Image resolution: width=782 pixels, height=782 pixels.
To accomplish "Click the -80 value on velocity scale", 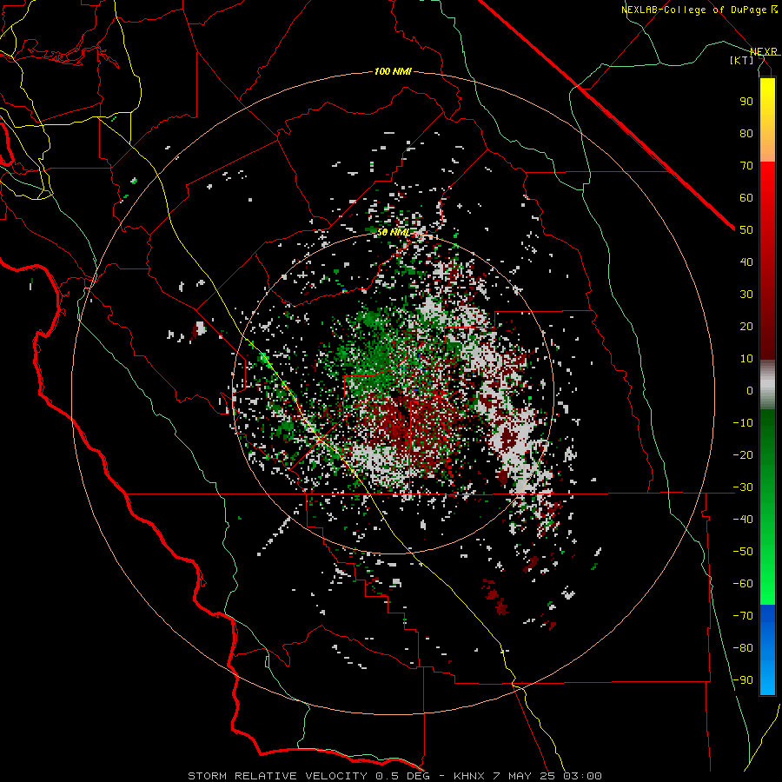I will tap(743, 648).
